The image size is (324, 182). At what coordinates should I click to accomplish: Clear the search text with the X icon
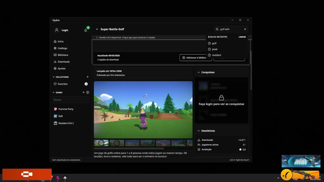click(x=245, y=29)
